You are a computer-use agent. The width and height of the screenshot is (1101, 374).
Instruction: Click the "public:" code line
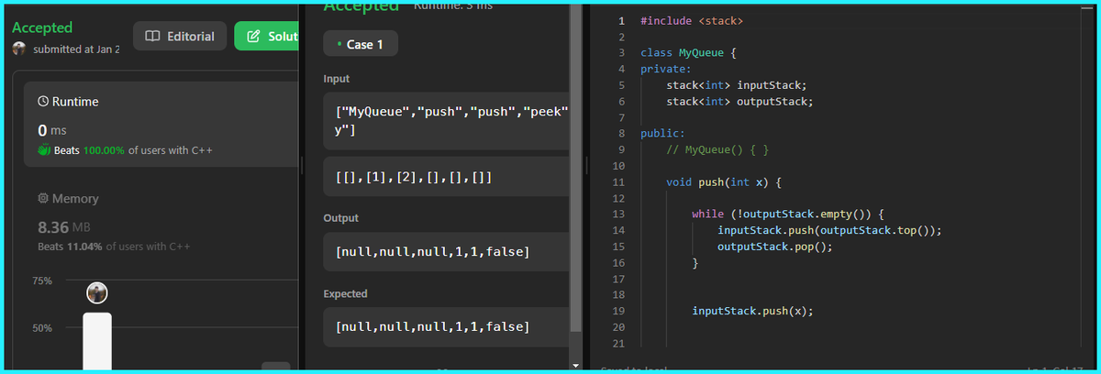pyautogui.click(x=662, y=133)
